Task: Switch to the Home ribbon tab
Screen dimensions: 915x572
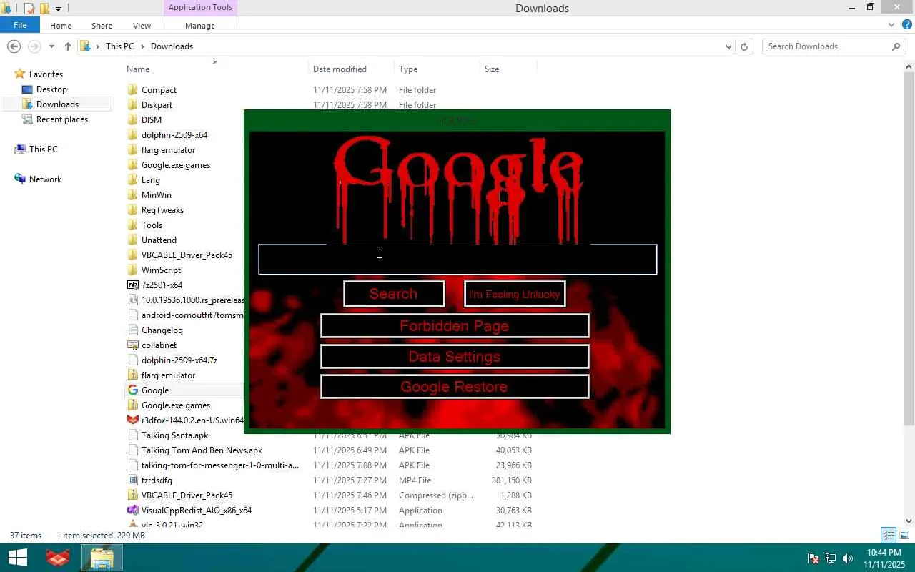Action: pos(61,26)
